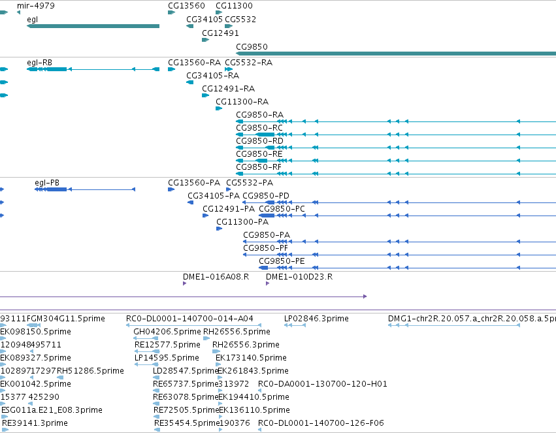Click the LP02846.3prime EST label

[316, 319]
